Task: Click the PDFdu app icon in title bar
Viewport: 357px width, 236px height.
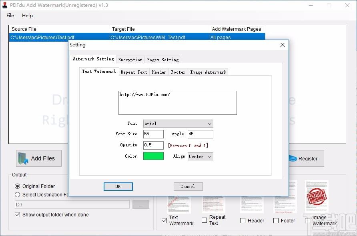Action: click(4, 5)
